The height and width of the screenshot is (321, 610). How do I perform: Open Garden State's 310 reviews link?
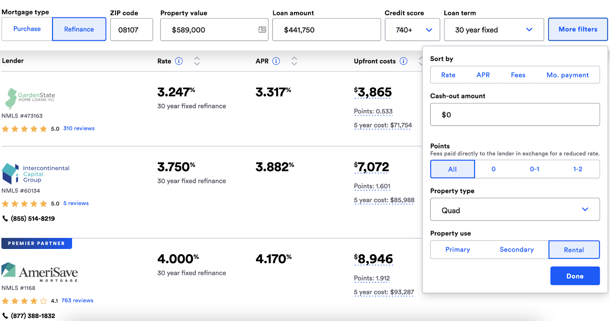tap(79, 128)
